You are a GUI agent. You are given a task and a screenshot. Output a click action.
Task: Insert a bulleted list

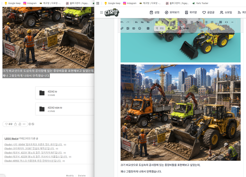(206, 22)
